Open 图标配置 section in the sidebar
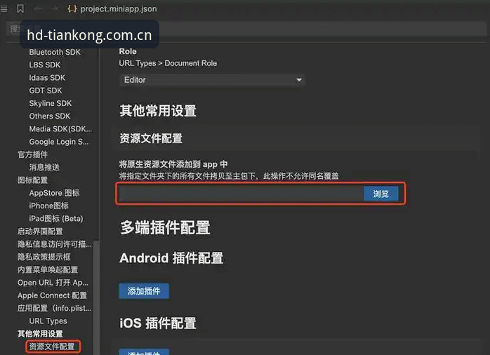The image size is (490, 355). [32, 180]
